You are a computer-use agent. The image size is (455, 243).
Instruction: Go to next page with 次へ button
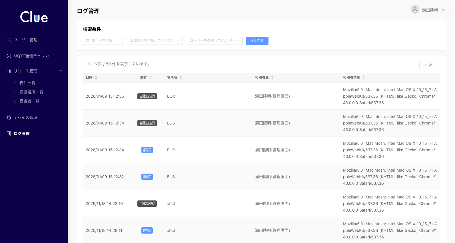430,65
